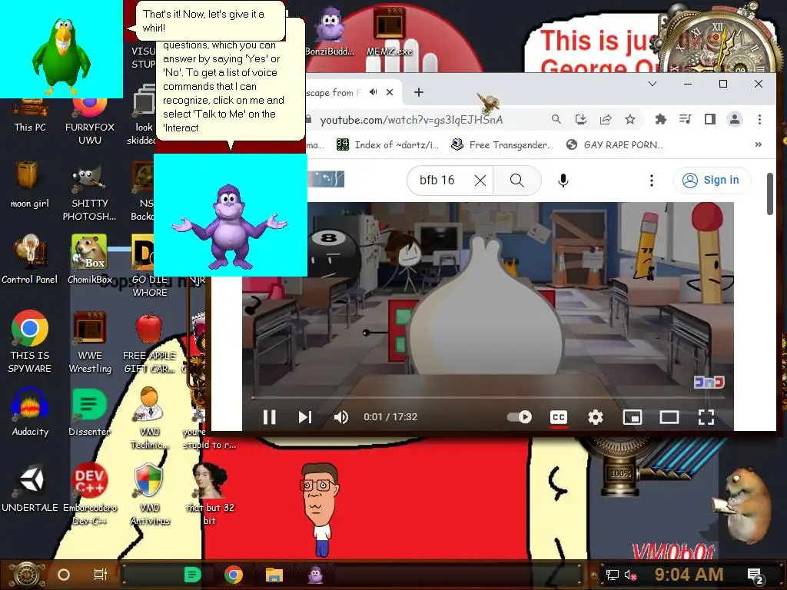Open Chrome three-dot menu
The width and height of the screenshot is (787, 590).
(759, 119)
